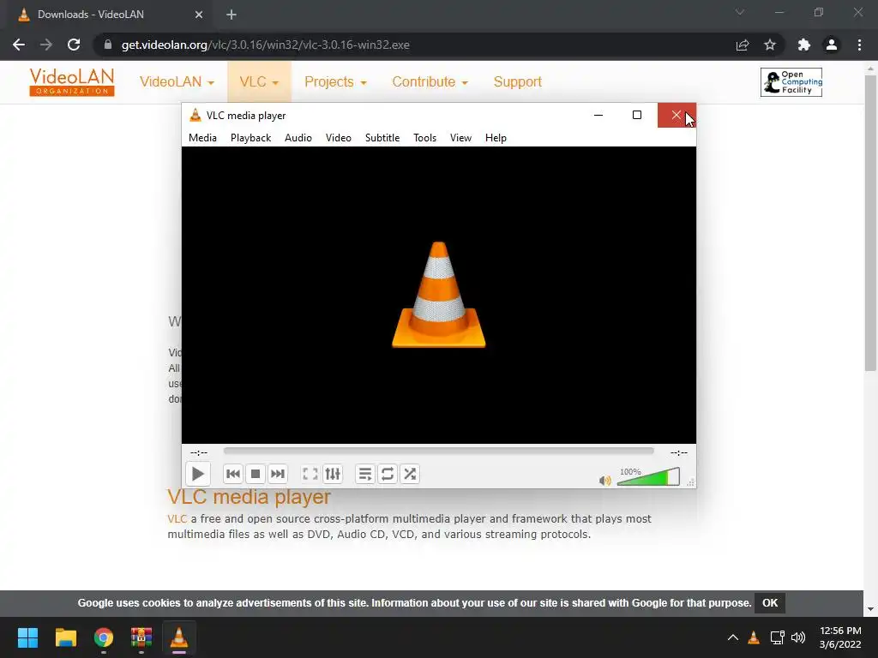The height and width of the screenshot is (658, 878).
Task: Go forward in Chrome browser
Action: 46,45
